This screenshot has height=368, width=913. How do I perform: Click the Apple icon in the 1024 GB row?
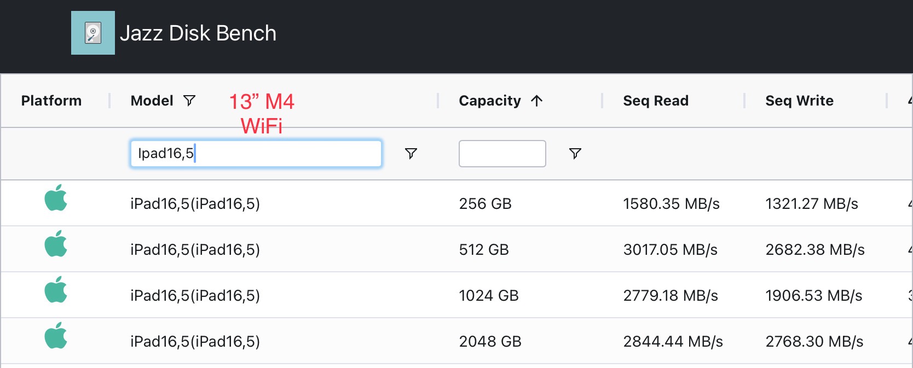[56, 290]
